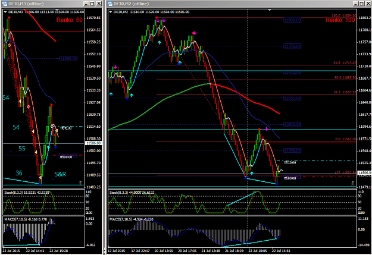This screenshot has width=372, height=255.
Task: Click the DE30,M2 window title icon
Action: tap(110, 4)
